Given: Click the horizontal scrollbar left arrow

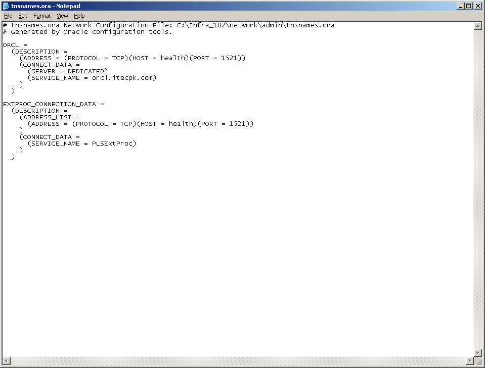Looking at the screenshot, I should [7, 360].
